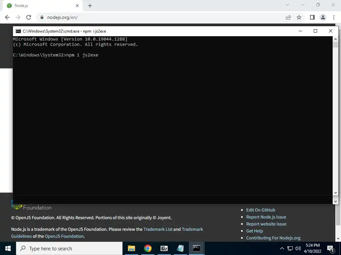Click page scrollbar down arrow in Chrome

(x=338, y=239)
